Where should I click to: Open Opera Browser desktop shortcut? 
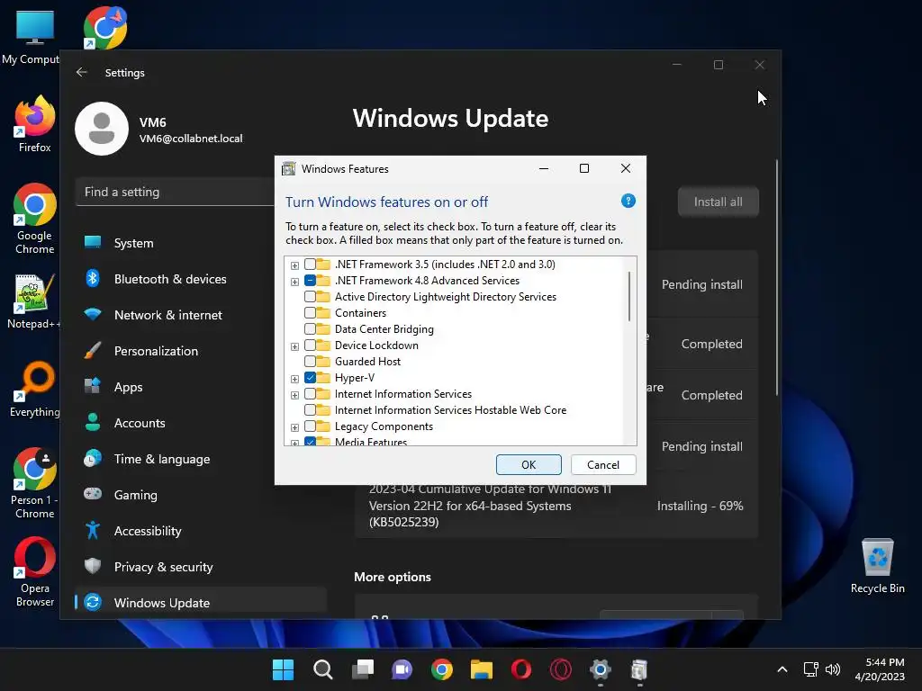click(x=35, y=571)
